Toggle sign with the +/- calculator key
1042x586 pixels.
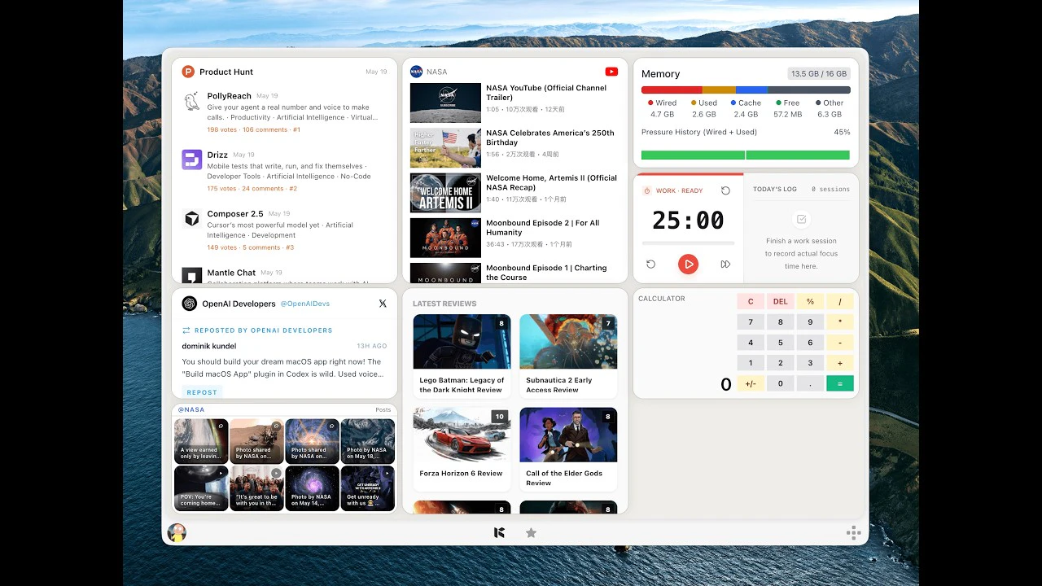[x=751, y=383]
